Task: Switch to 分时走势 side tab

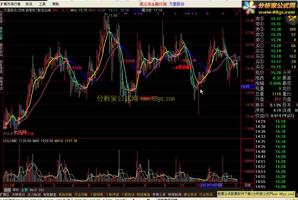Action: pos(1,16)
